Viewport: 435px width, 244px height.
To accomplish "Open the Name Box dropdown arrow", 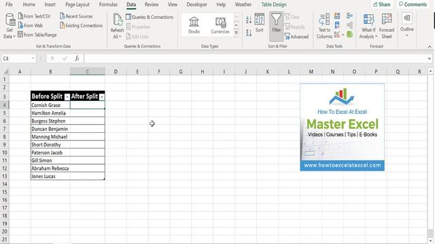I will click(x=33, y=58).
